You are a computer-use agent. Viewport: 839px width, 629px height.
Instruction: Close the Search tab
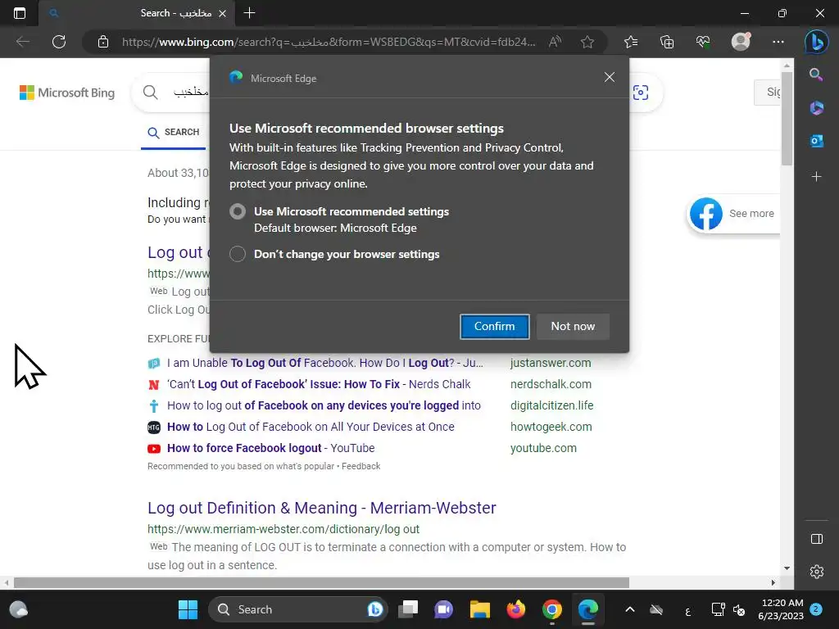pyautogui.click(x=223, y=13)
